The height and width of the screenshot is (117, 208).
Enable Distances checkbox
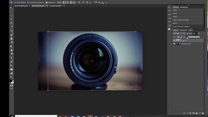point(46,3)
